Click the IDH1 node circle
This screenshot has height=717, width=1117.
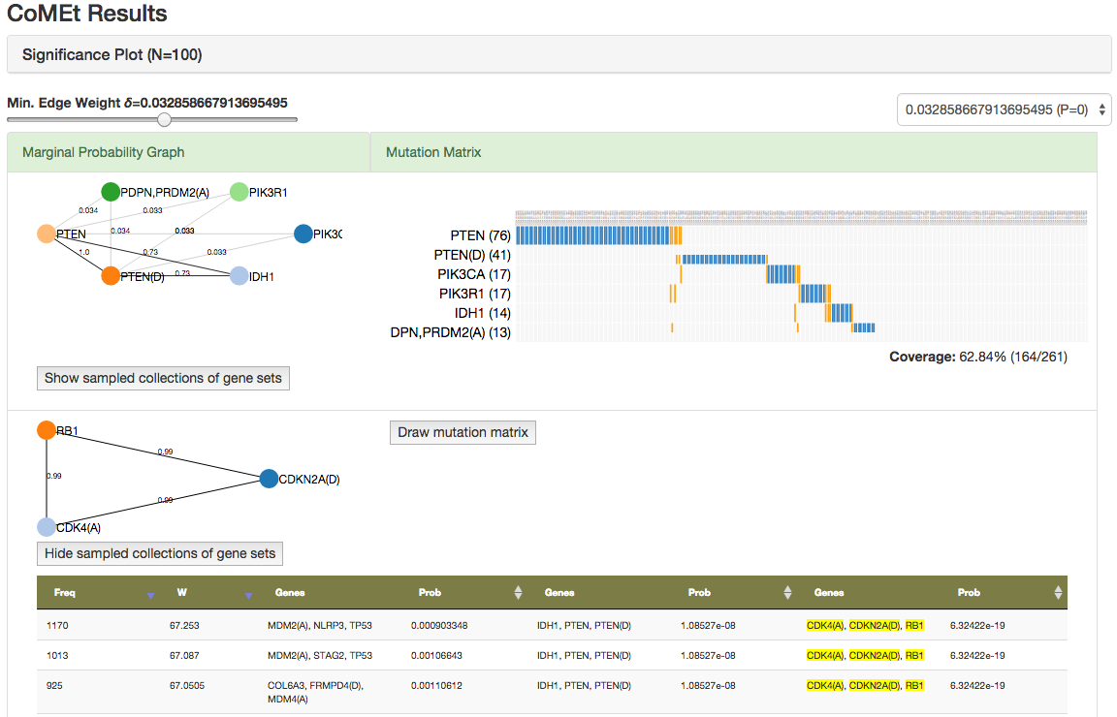click(239, 276)
